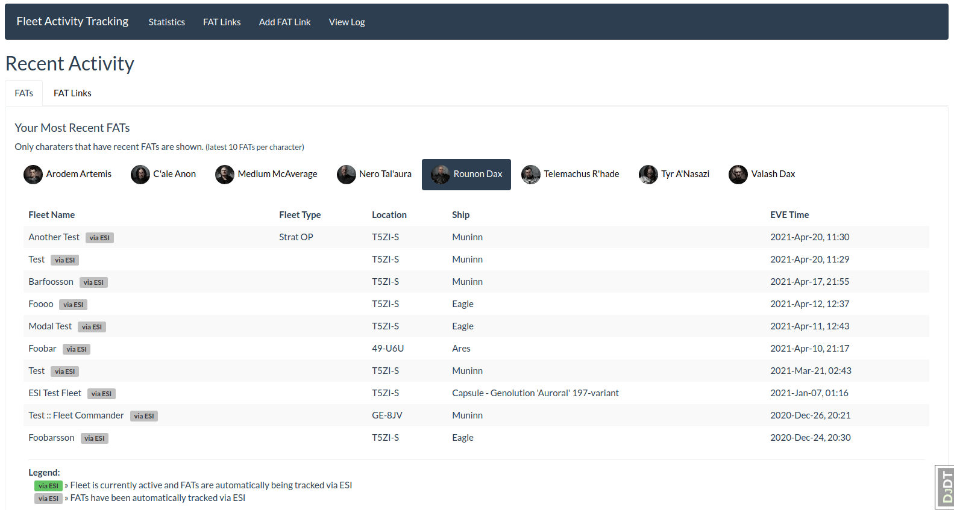Click Ares ship cell
This screenshot has width=954, height=510.
[462, 349]
